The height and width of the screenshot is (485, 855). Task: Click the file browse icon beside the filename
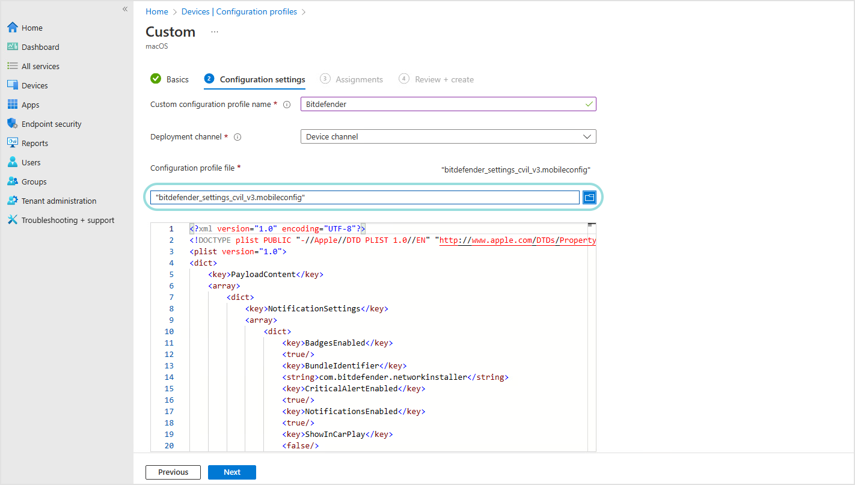[589, 197]
